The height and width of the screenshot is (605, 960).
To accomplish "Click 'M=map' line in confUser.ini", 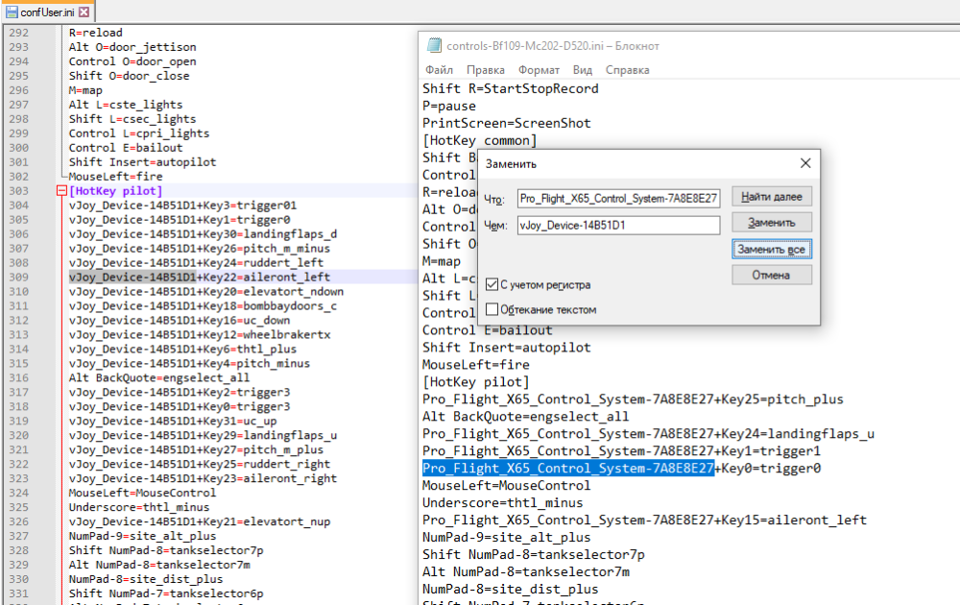I will [85, 90].
